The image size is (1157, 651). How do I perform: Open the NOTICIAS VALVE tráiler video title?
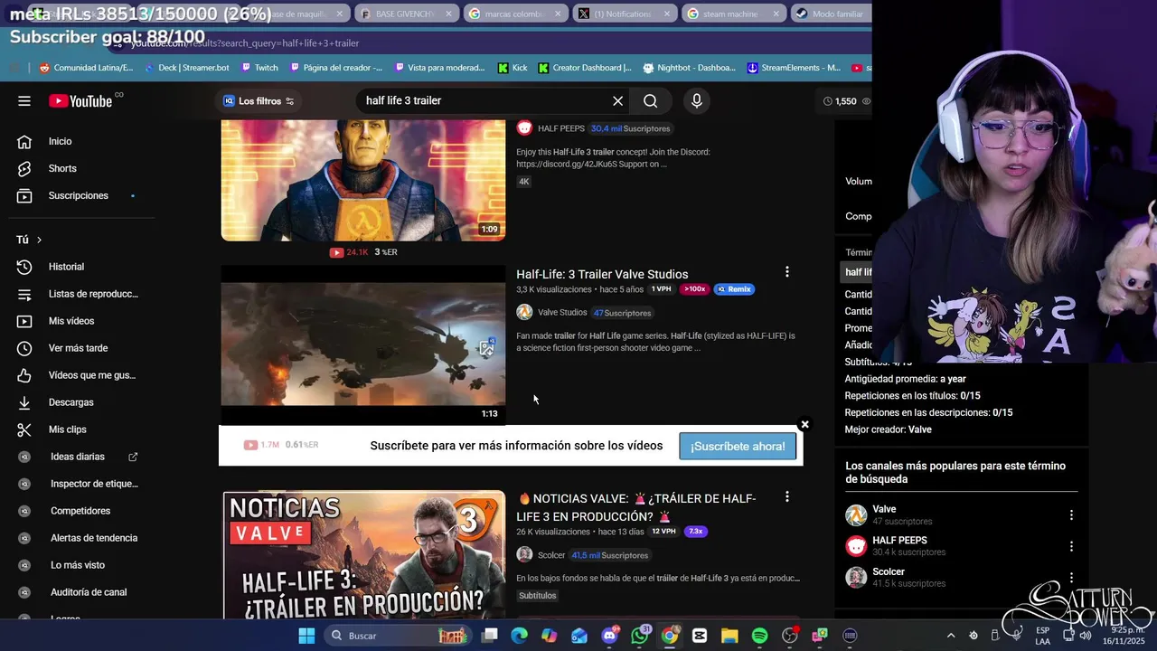636,507
